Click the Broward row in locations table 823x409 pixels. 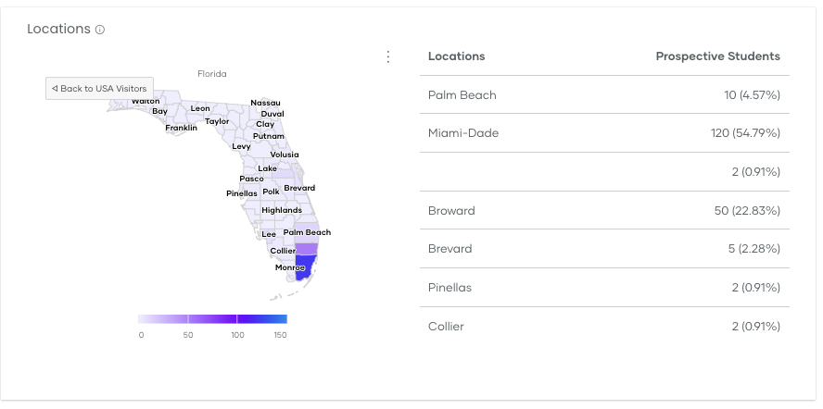point(604,210)
